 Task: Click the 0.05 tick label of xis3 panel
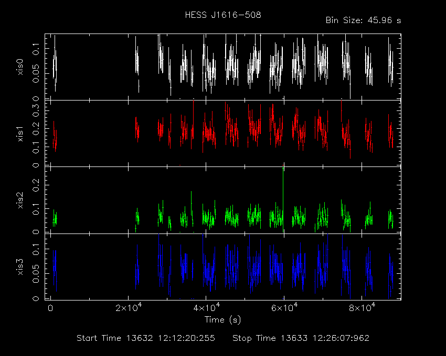click(x=36, y=274)
